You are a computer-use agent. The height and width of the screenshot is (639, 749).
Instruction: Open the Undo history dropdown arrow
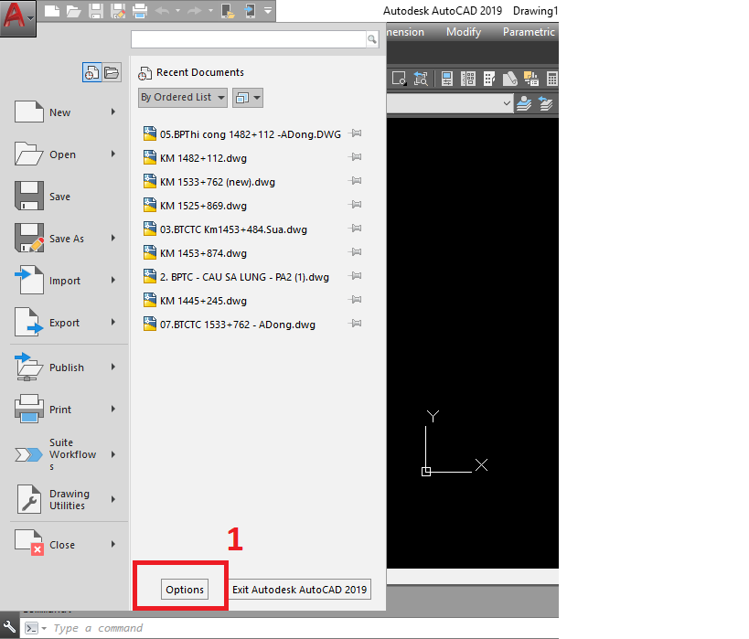[x=177, y=10]
